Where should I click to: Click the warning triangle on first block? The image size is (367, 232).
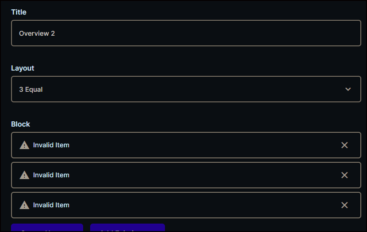(x=24, y=145)
